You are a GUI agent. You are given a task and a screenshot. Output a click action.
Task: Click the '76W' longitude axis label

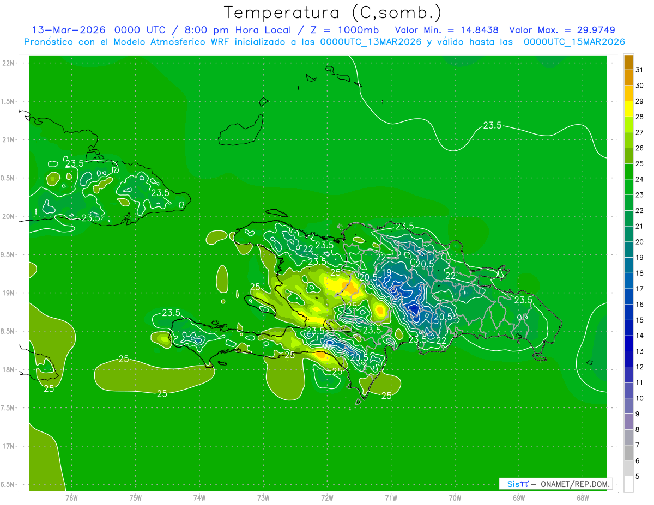coord(71,497)
